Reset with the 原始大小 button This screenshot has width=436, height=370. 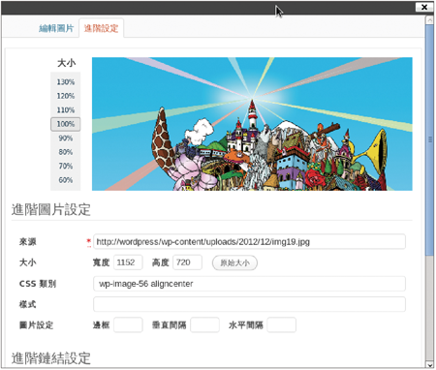234,262
